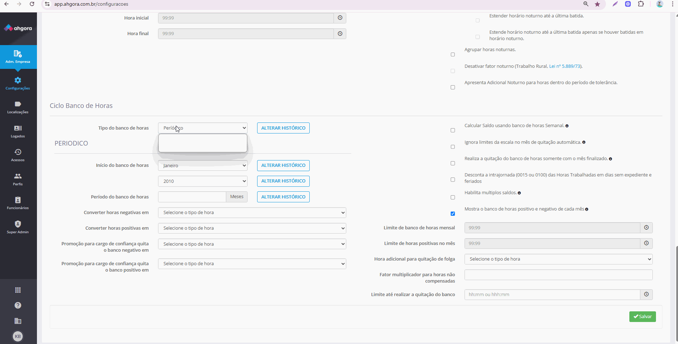Uncheck Mostra o banco de horas positivo e negativo
This screenshot has width=678, height=344.
pos(453,214)
